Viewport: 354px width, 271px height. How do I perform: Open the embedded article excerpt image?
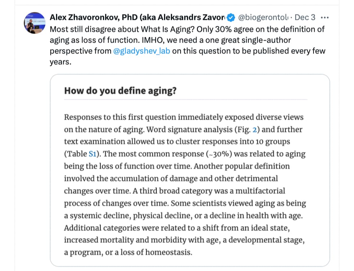pyautogui.click(x=190, y=170)
